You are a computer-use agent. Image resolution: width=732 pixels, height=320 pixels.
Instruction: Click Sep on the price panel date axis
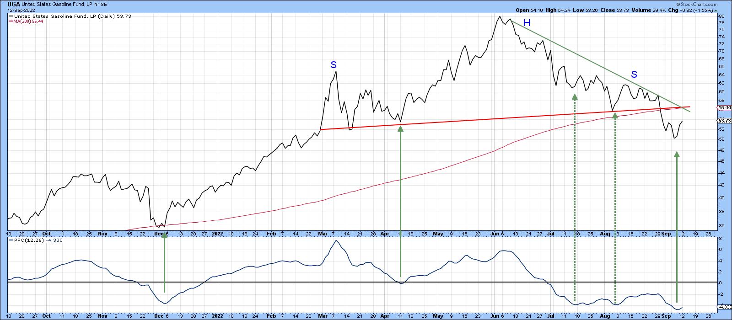coord(666,233)
